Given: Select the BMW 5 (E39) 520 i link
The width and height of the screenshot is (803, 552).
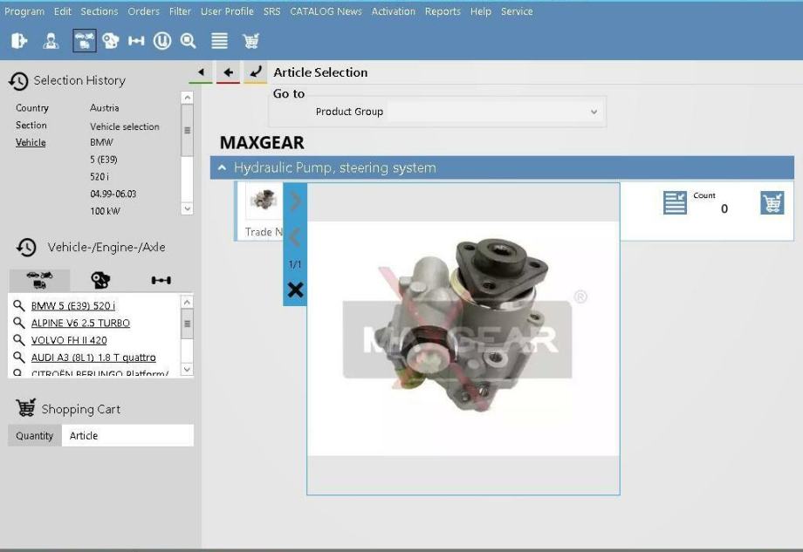Looking at the screenshot, I should (73, 306).
